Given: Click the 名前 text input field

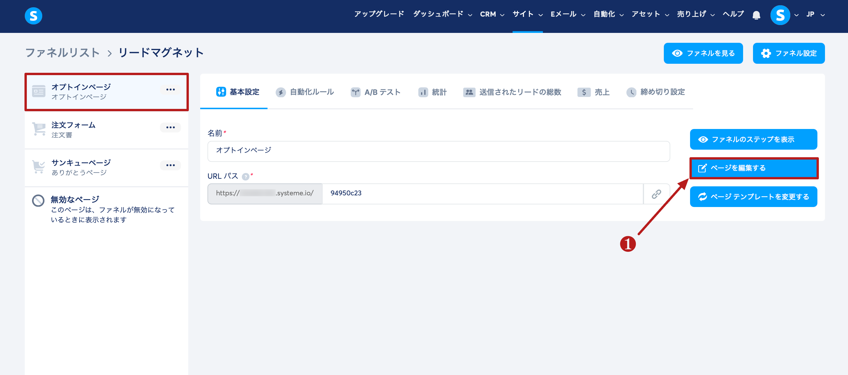Looking at the screenshot, I should (438, 151).
